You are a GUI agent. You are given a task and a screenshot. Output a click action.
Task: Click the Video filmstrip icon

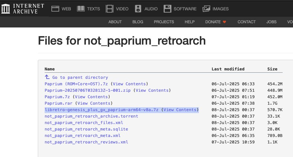pyautogui.click(x=110, y=9)
